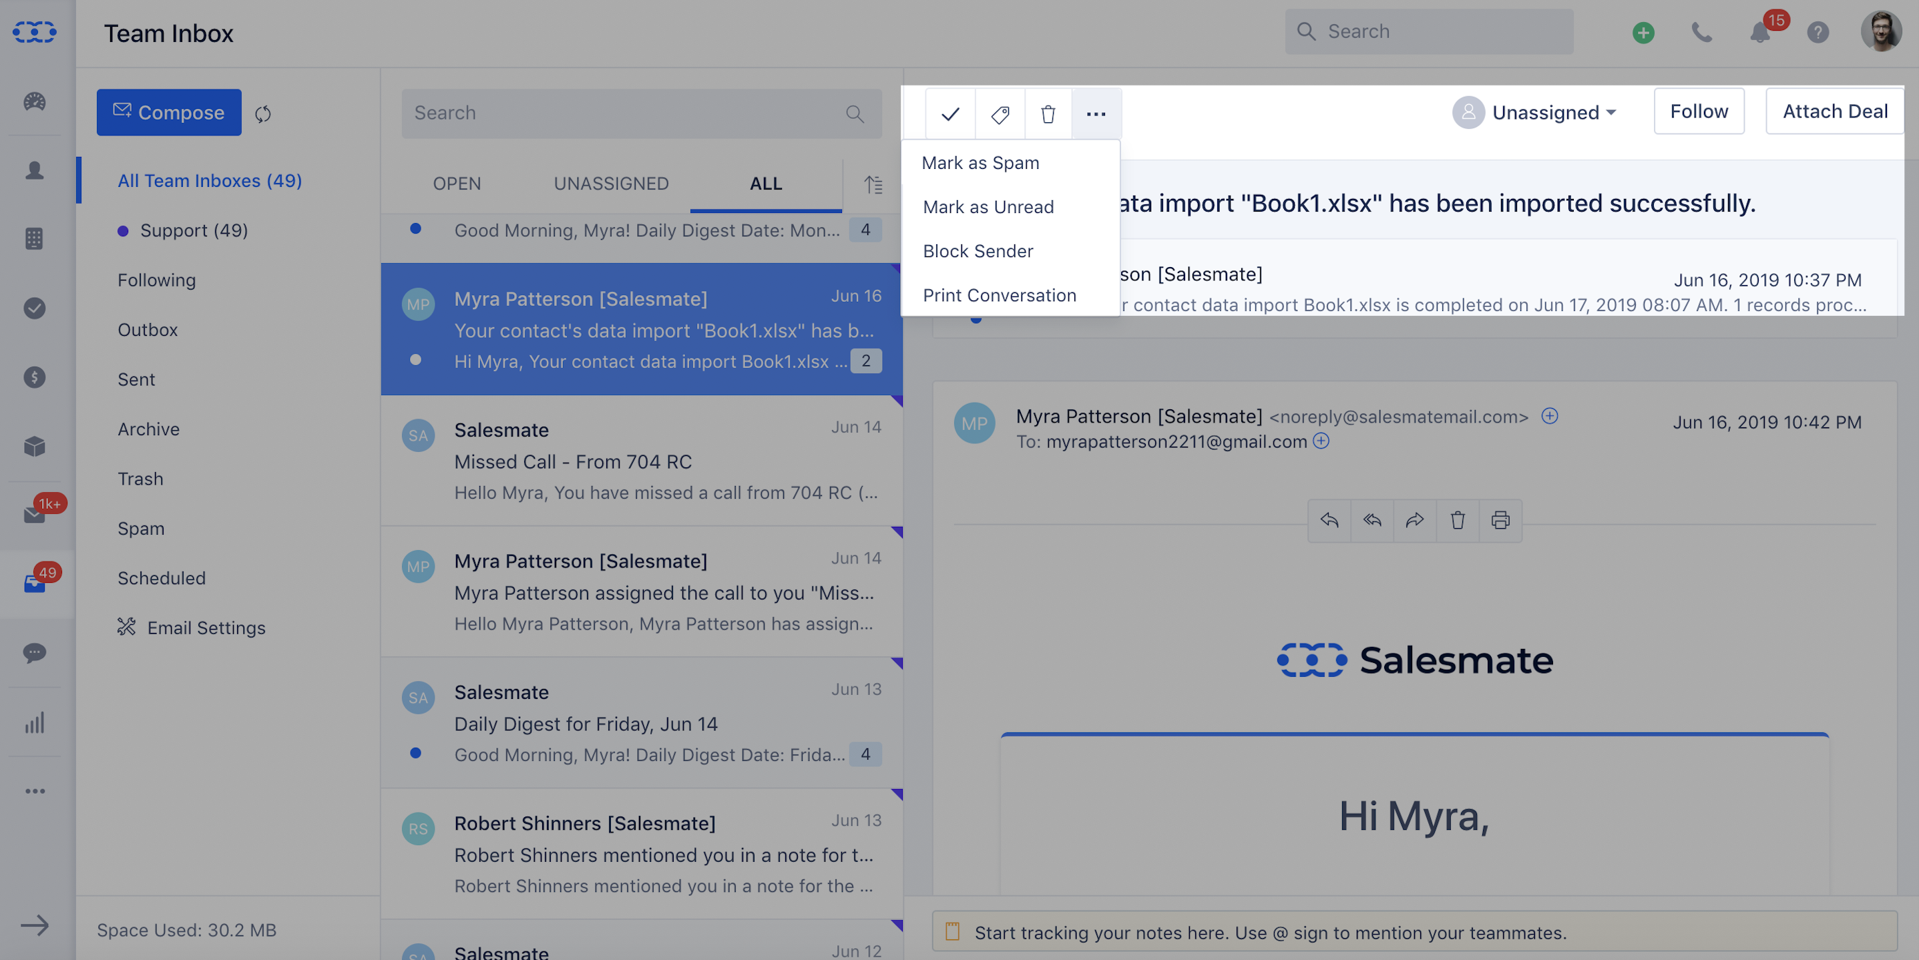Viewport: 1919px width, 960px height.
Task: Switch to the ALL tab
Action: coord(766,183)
